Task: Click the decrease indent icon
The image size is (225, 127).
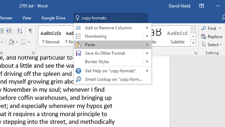Action: point(2,31)
